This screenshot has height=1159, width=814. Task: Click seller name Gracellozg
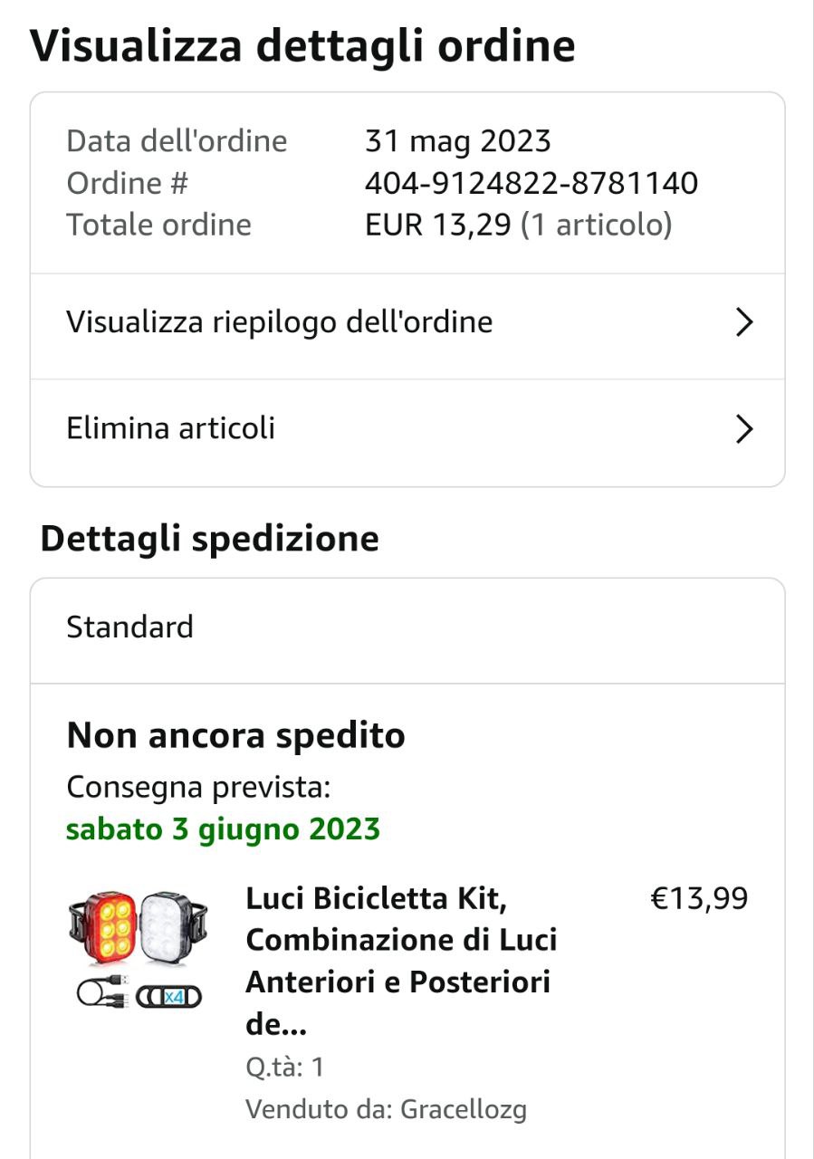point(463,1108)
